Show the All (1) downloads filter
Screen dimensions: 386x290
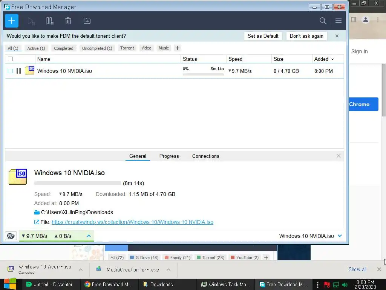coord(13,48)
